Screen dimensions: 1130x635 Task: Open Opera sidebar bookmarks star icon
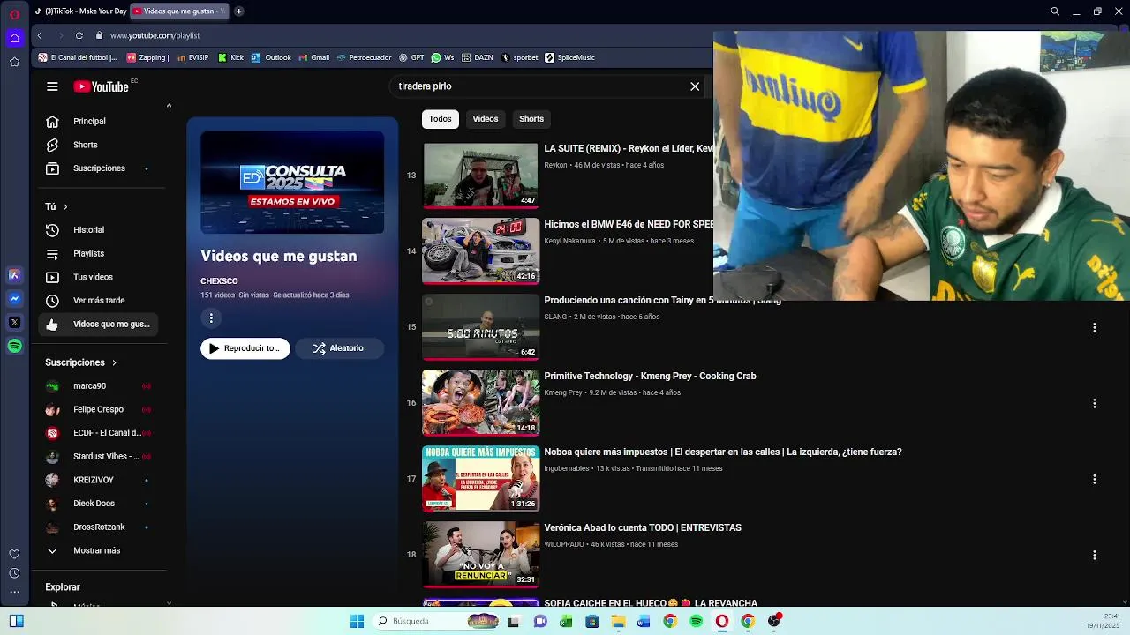[x=14, y=62]
